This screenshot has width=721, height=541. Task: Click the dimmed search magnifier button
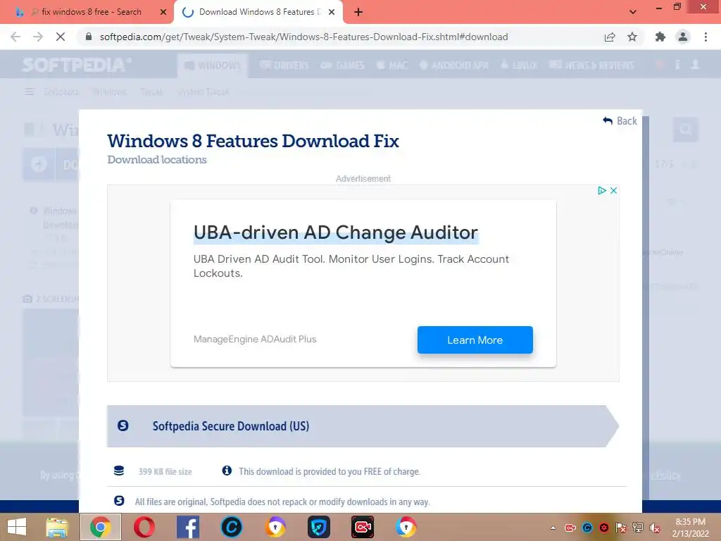[x=686, y=130]
